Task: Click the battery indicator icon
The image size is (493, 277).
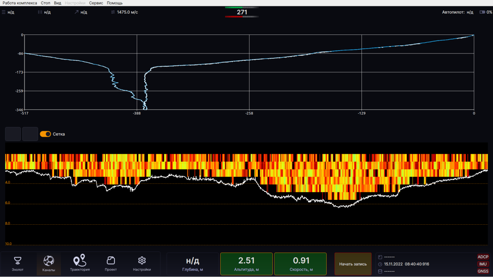Action: [x=483, y=12]
